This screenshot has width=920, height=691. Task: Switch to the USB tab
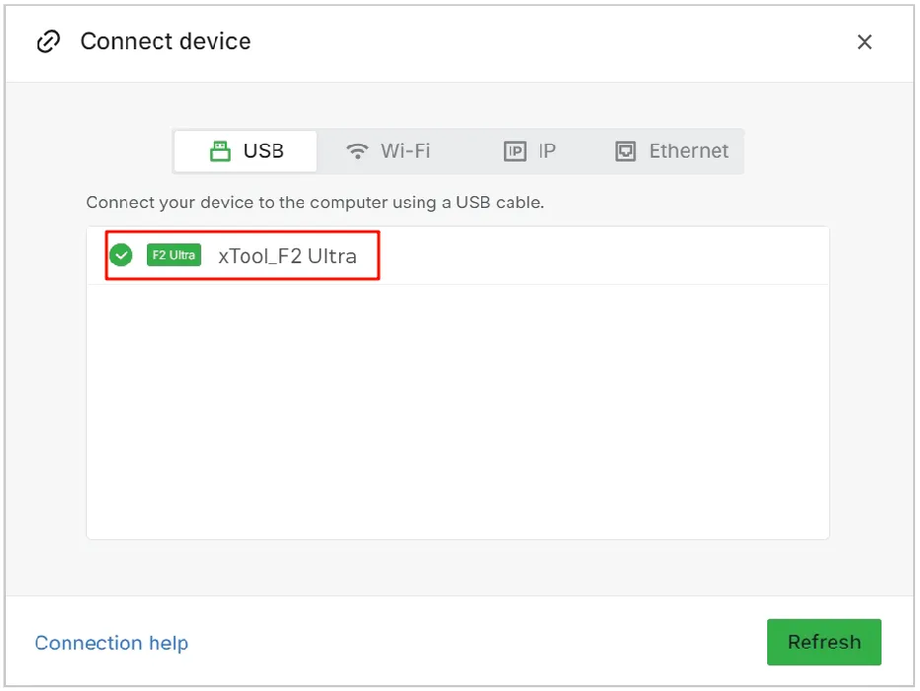[x=246, y=151]
